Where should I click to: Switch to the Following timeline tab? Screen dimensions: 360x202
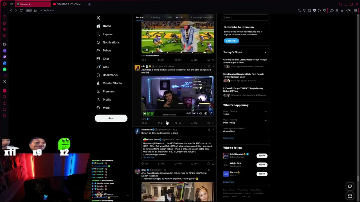[x=155, y=17]
